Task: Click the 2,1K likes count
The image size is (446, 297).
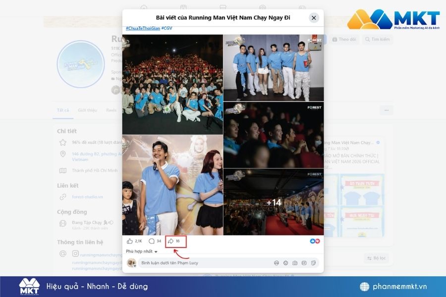Action: click(x=138, y=241)
